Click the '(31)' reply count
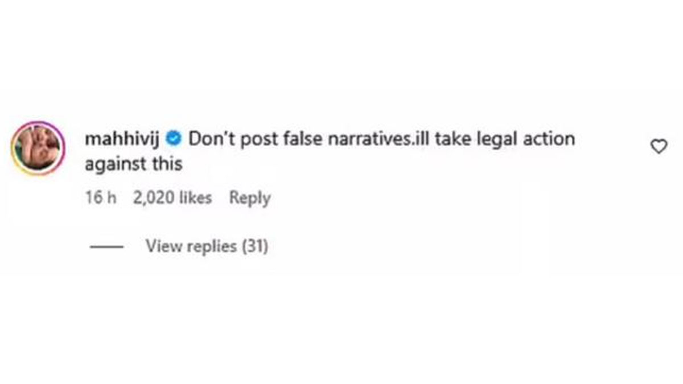Screen dimensions: 683x384 point(255,246)
